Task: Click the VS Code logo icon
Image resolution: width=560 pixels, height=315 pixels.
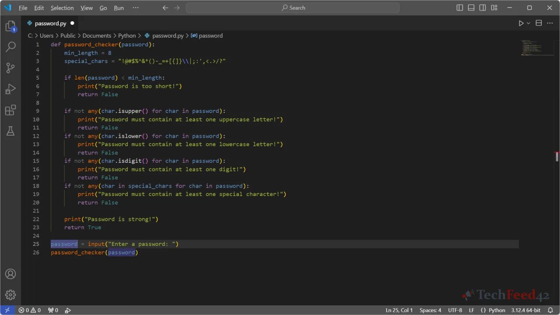Action: click(7, 7)
